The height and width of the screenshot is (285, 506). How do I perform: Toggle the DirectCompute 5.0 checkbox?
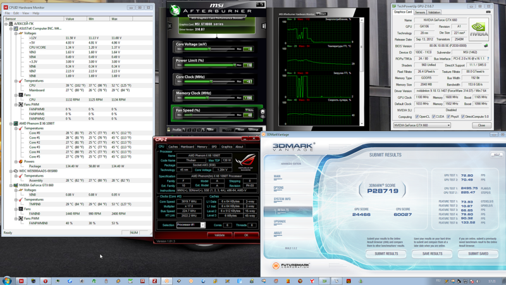(x=463, y=117)
